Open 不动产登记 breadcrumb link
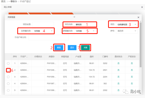The width and height of the screenshot is (145, 98). [25, 1]
